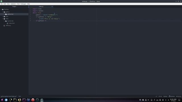Launch Firefox from the taskbar

point(20,100)
